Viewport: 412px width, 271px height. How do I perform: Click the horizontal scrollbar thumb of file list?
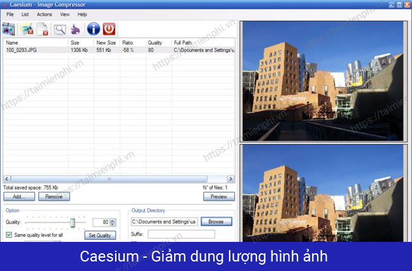click(x=109, y=179)
